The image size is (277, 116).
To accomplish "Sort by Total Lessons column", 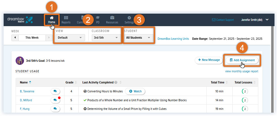I will [254, 83].
